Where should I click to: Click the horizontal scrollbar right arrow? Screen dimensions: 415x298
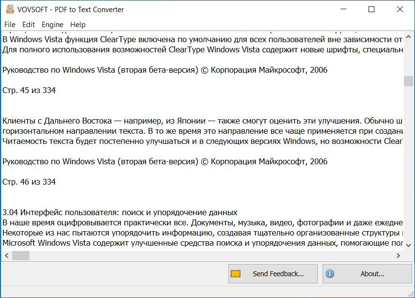pos(399,255)
